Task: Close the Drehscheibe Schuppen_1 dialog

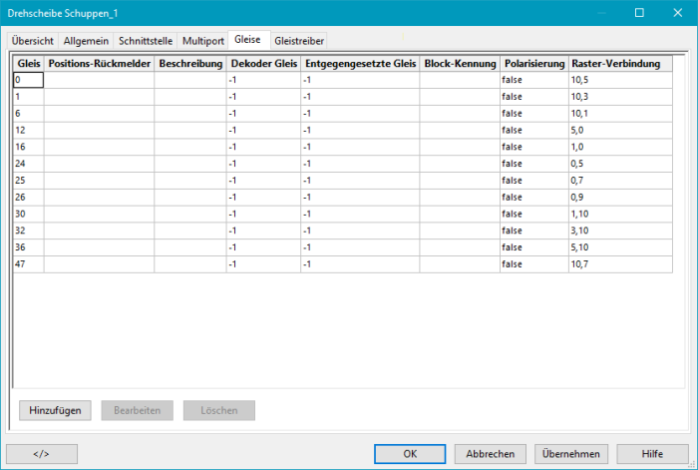Action: click(x=674, y=13)
